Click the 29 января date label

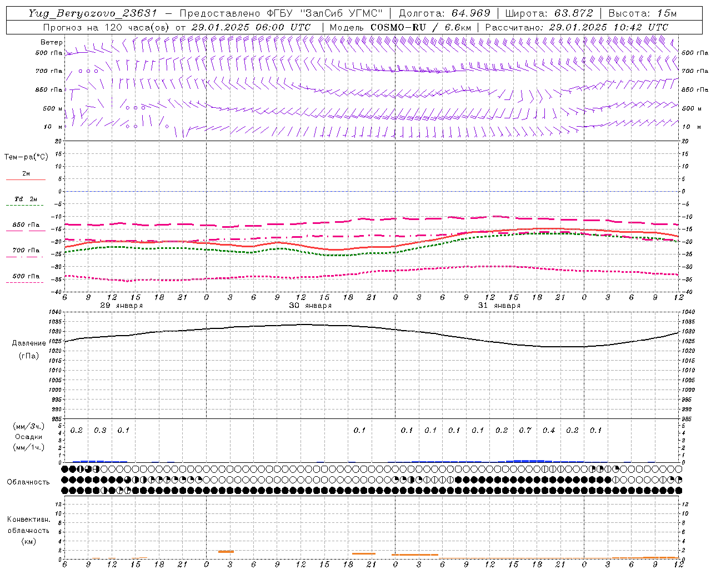tap(122, 306)
